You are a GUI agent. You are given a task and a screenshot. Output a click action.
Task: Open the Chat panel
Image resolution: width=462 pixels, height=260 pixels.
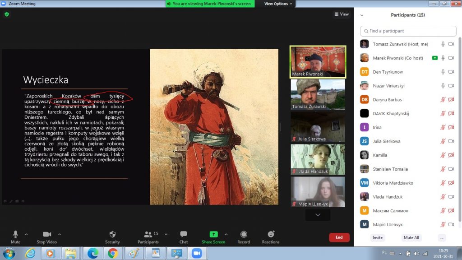pos(184,235)
